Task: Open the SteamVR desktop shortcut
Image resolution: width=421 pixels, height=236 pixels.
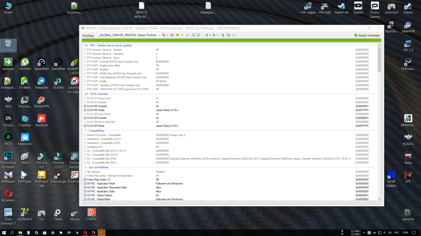Action: coord(408,27)
